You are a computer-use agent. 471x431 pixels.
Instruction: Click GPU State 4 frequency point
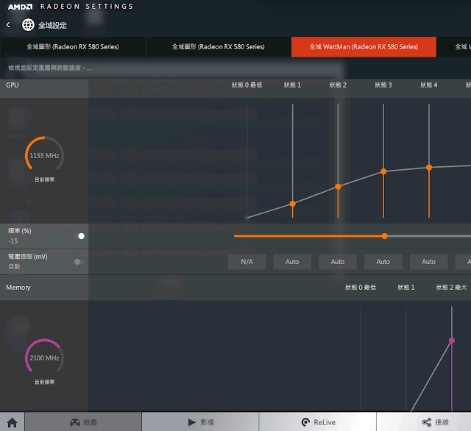[x=429, y=168]
